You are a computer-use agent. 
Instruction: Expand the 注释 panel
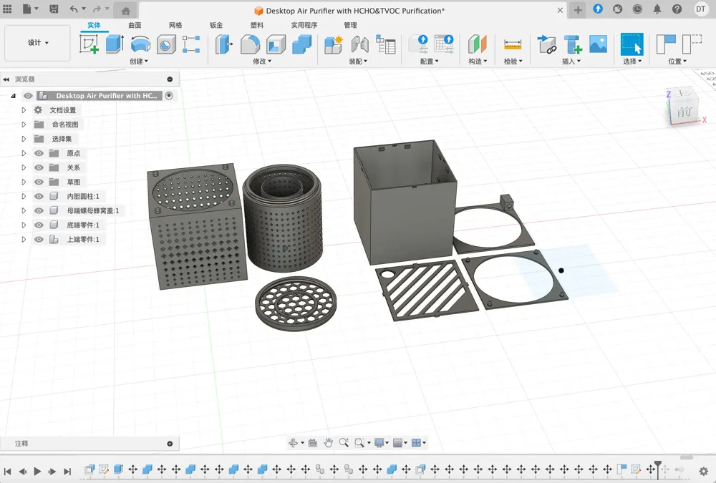pos(170,444)
